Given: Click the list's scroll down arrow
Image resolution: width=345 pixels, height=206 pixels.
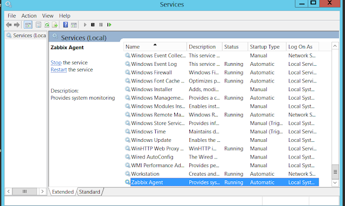Looking at the screenshot, I should pos(335,183).
